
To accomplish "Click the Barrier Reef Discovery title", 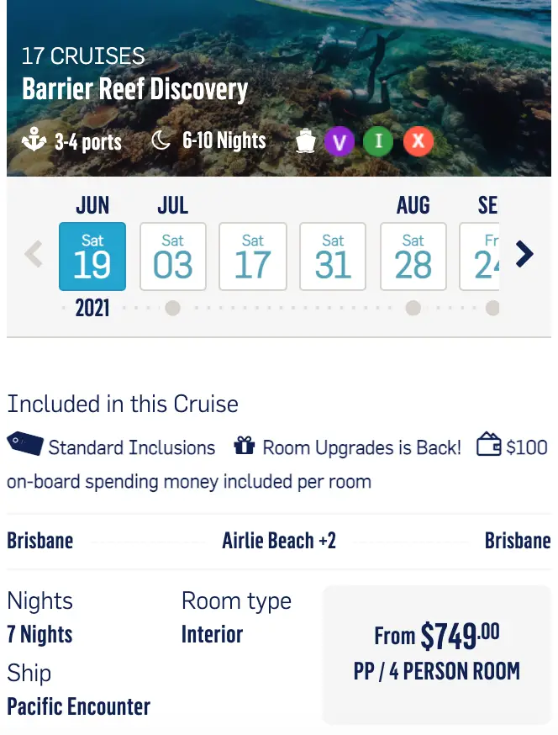I will [134, 89].
